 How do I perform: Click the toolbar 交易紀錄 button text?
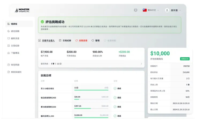[x=67, y=41]
